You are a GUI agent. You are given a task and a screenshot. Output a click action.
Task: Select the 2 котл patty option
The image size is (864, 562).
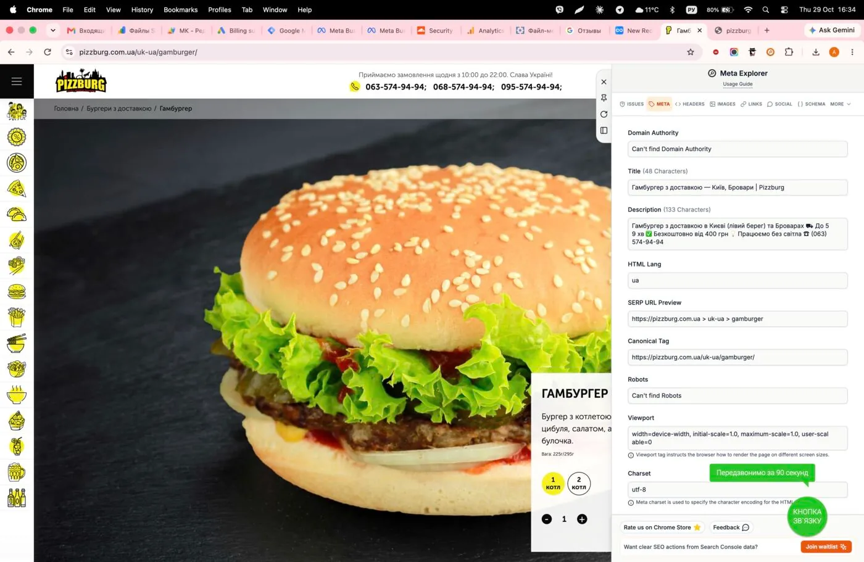(x=579, y=484)
